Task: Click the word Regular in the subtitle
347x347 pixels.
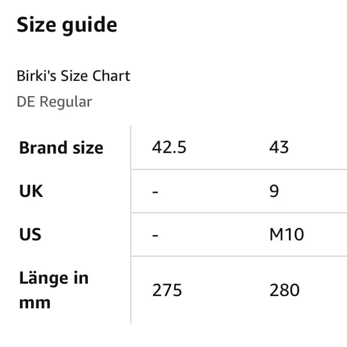Action: pos(66,102)
